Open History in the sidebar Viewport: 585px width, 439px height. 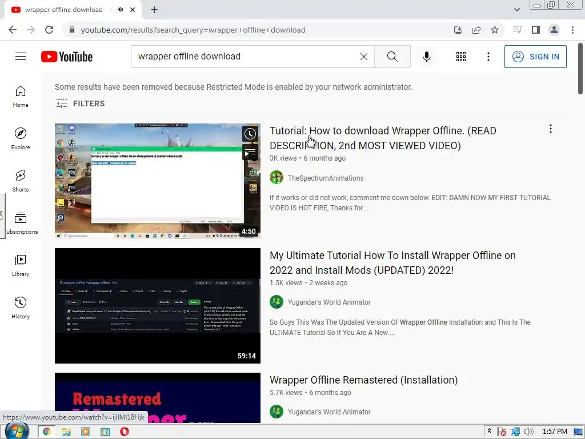(21, 308)
